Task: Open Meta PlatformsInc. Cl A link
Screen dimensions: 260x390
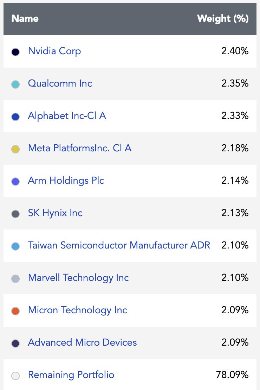Action: pos(80,148)
